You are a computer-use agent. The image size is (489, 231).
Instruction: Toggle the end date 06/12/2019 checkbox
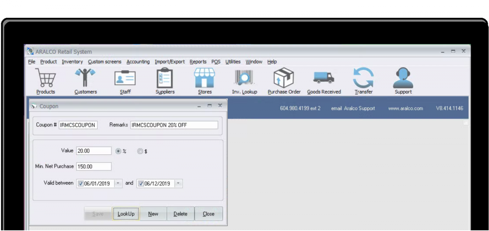point(141,183)
